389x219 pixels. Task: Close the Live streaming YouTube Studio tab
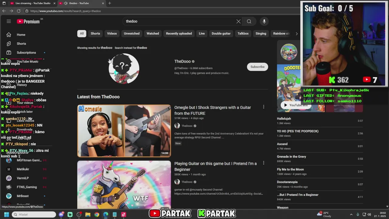54,3
